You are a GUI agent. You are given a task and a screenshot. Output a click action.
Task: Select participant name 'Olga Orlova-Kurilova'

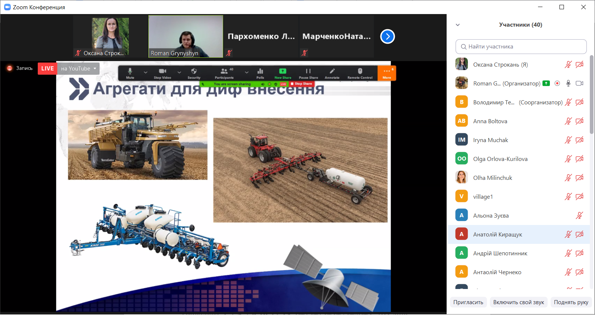click(x=500, y=159)
